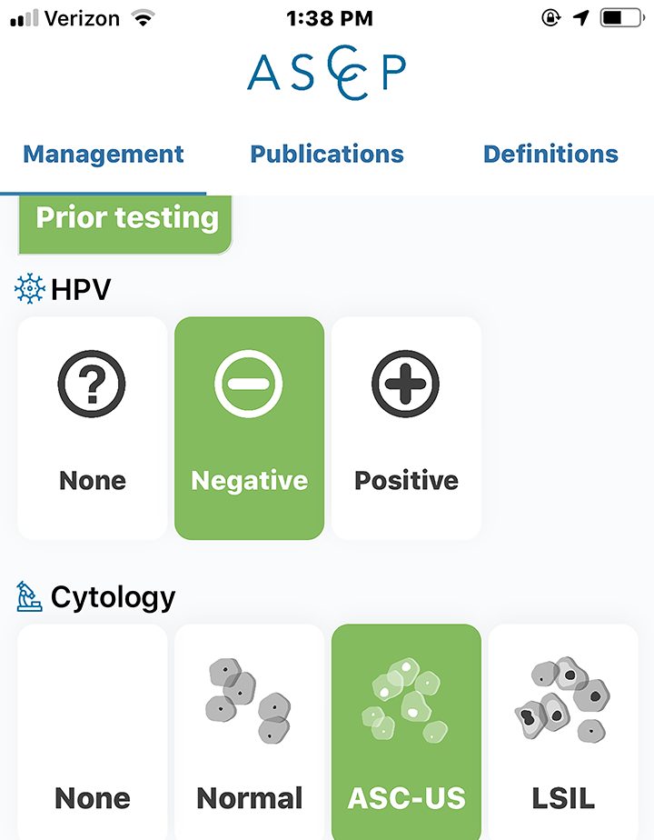Choose Positive for prior HPV result
This screenshot has width=654, height=840.
coord(406,428)
